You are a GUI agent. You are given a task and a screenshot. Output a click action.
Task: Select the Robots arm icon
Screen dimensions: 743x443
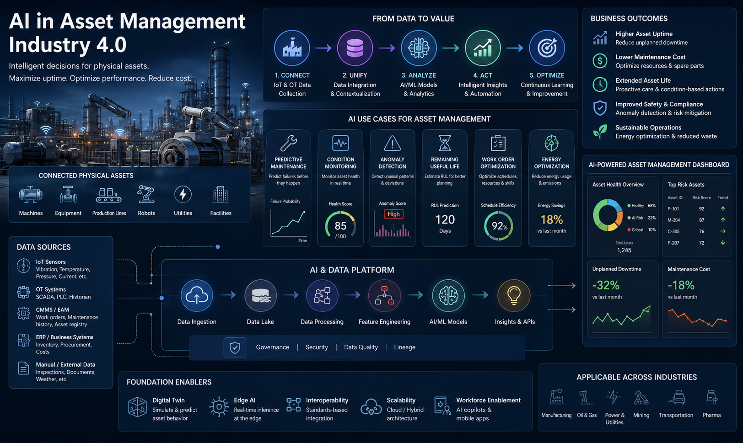tap(146, 194)
